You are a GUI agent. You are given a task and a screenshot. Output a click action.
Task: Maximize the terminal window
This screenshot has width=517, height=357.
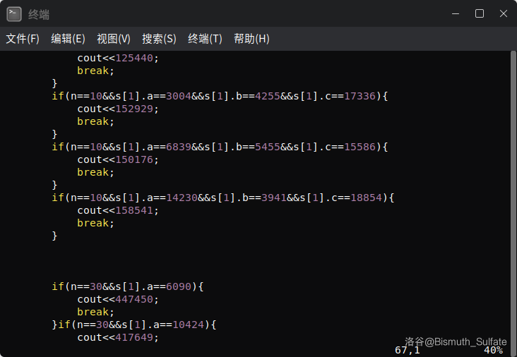(480, 13)
